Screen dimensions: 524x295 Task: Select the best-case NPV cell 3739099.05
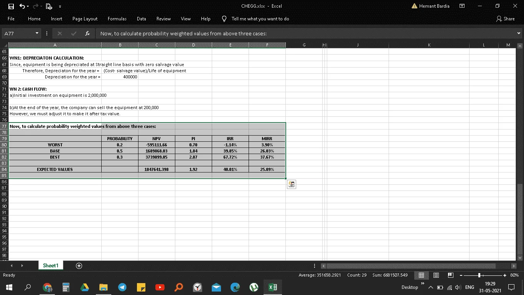[x=157, y=157]
